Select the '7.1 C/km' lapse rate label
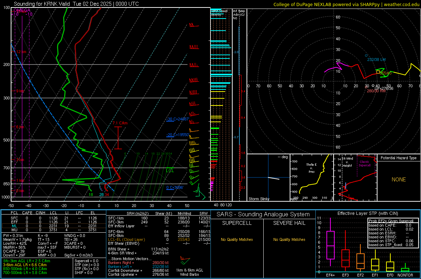The image size is (421, 279). tap(120, 123)
